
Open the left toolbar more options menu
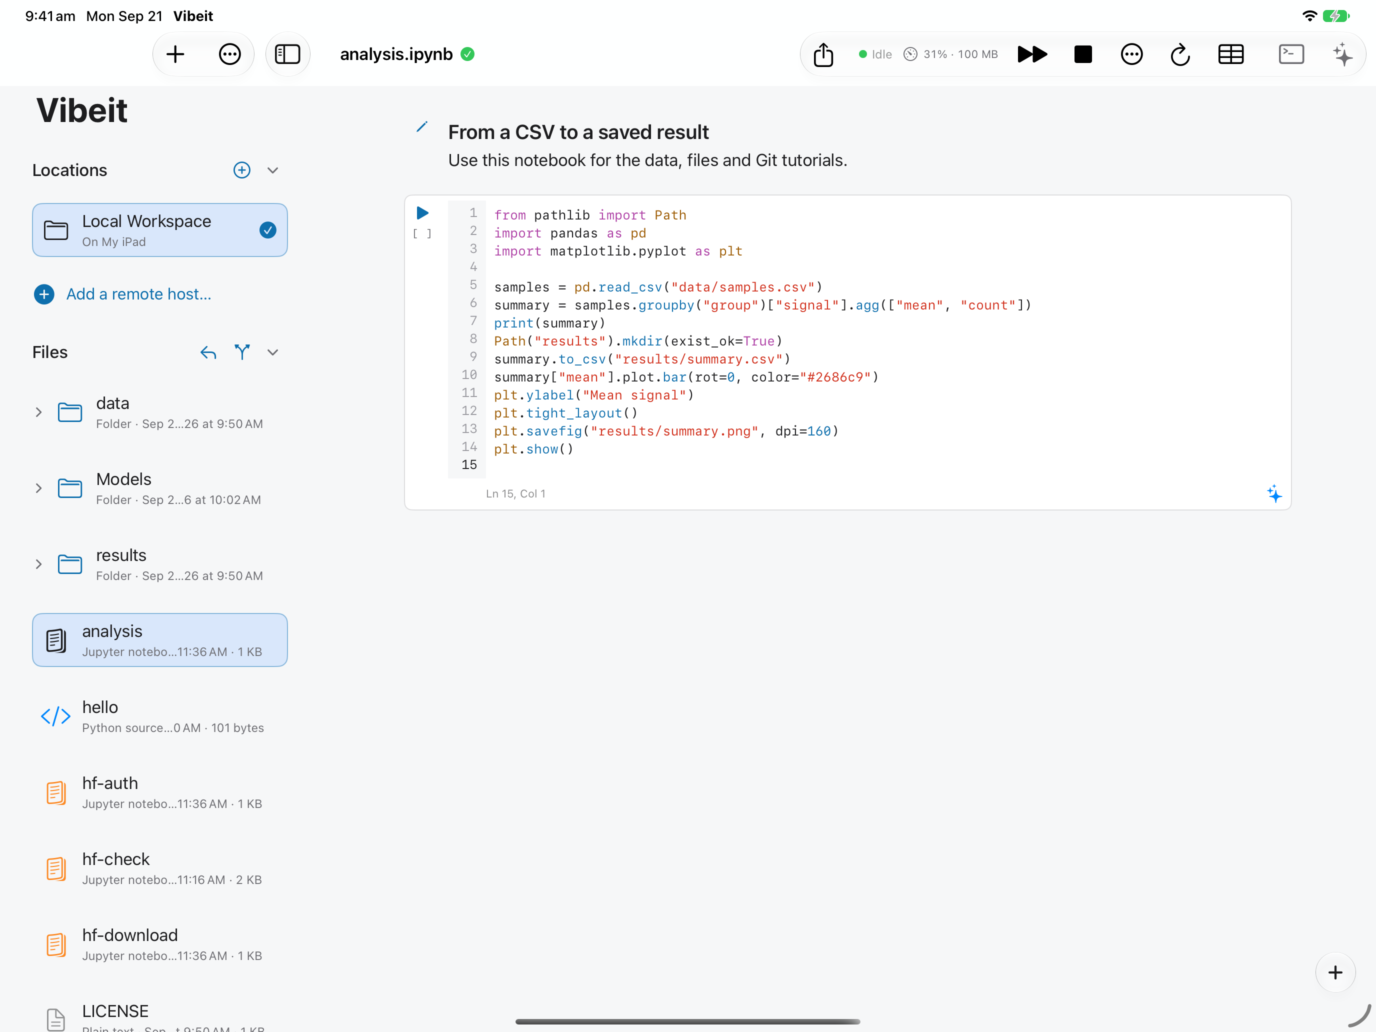point(229,54)
